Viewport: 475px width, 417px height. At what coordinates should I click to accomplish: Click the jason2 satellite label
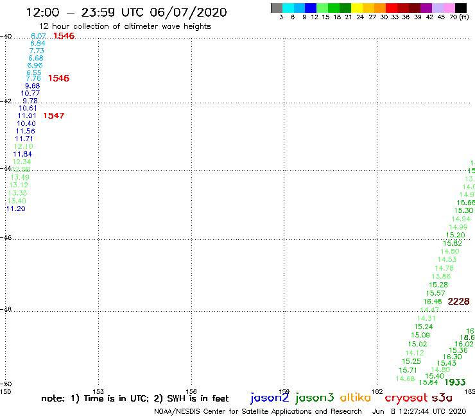tap(270, 398)
